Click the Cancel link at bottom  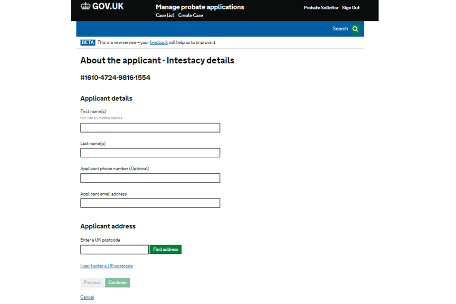pos(87,297)
